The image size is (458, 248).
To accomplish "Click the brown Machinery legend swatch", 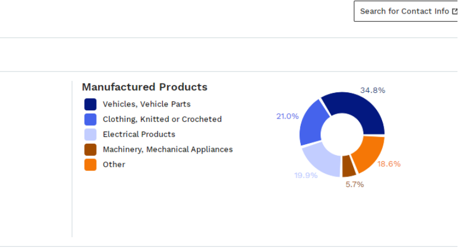I will point(90,150).
